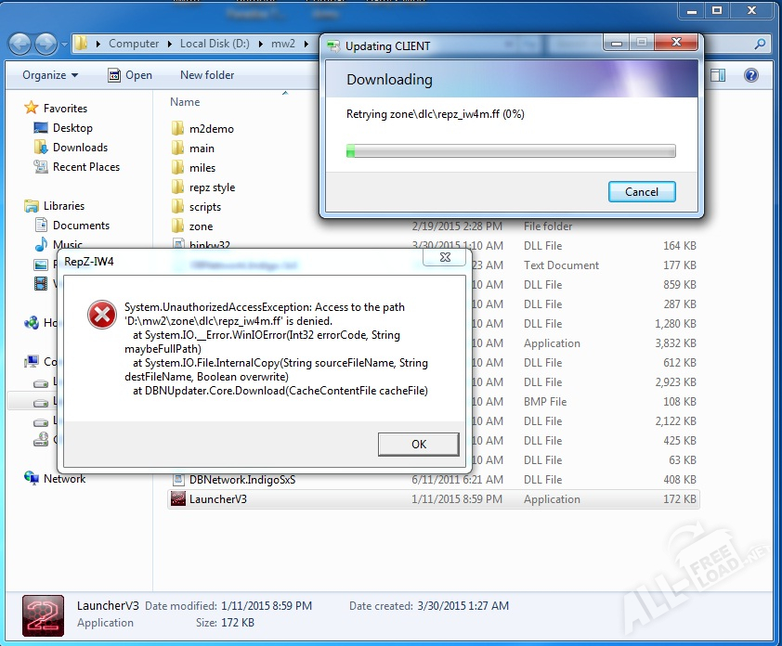Expand the Organize dropdown menu
Image resolution: width=782 pixels, height=646 pixels.
[x=50, y=75]
